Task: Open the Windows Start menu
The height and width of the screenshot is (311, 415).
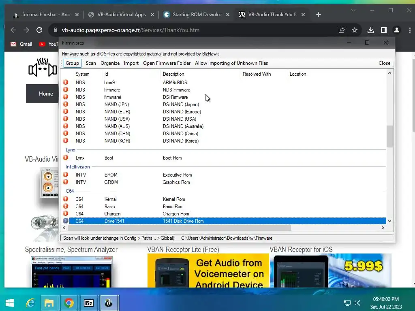Action: point(10,303)
